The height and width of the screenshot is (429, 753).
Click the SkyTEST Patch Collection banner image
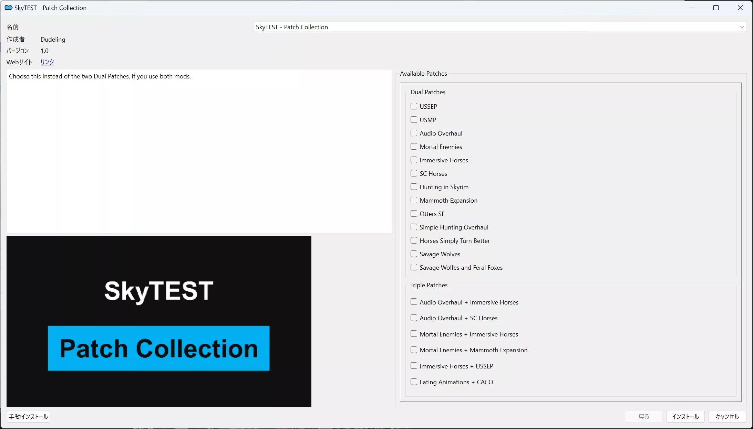click(x=159, y=322)
